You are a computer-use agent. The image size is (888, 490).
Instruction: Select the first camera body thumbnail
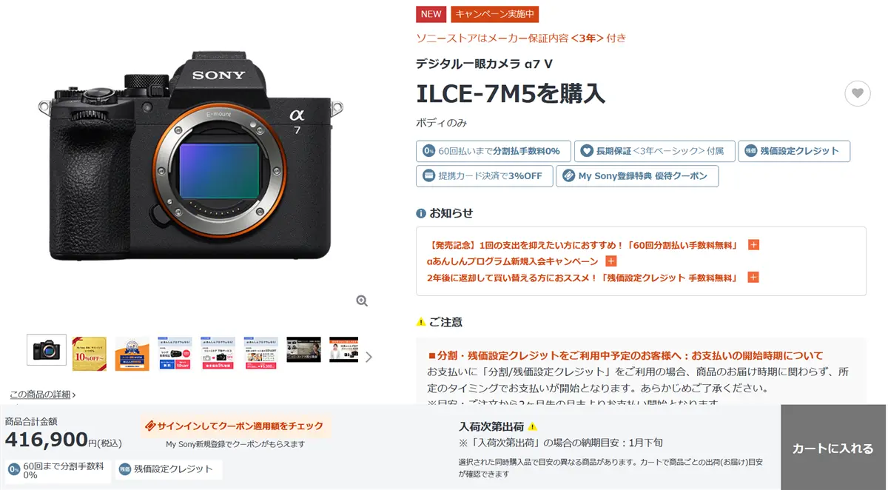(47, 350)
